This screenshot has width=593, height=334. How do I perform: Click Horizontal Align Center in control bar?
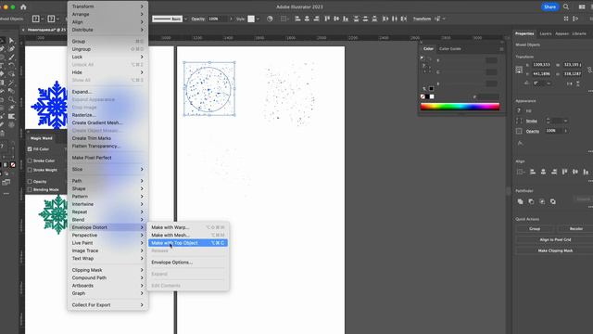click(x=307, y=19)
